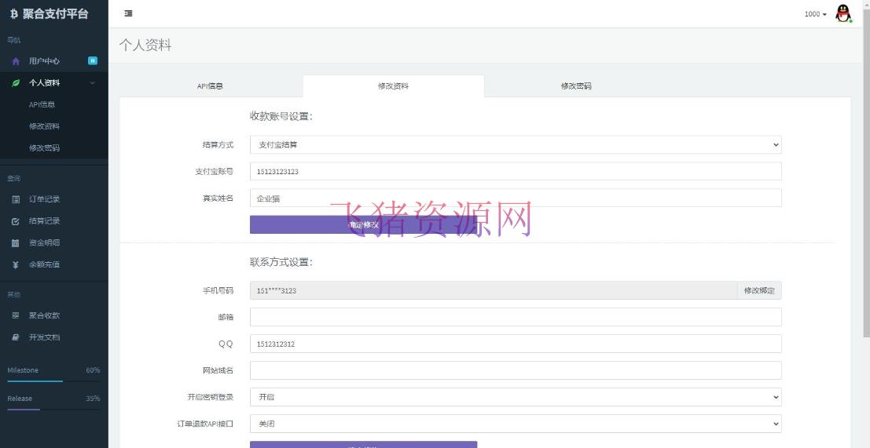Click the N badge on 用户中心

93,61
